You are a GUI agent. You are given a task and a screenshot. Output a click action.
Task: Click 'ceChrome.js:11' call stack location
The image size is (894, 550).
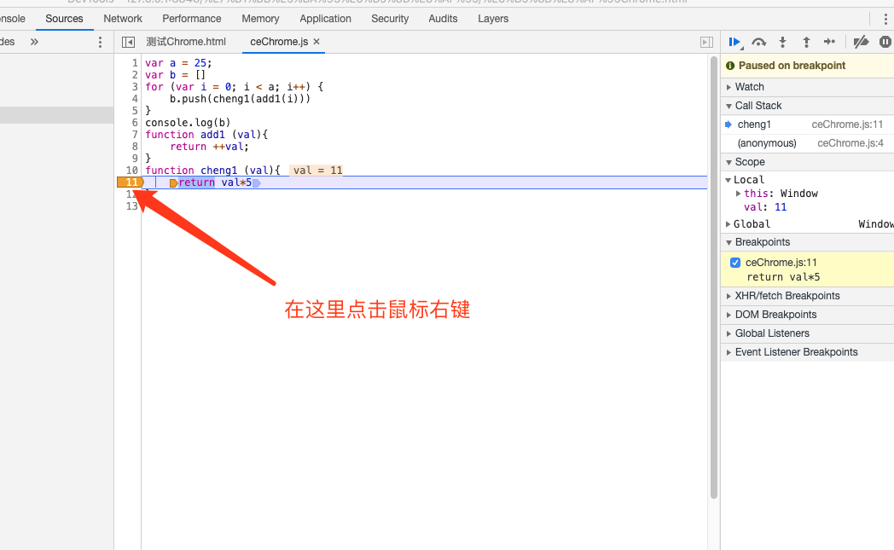847,124
